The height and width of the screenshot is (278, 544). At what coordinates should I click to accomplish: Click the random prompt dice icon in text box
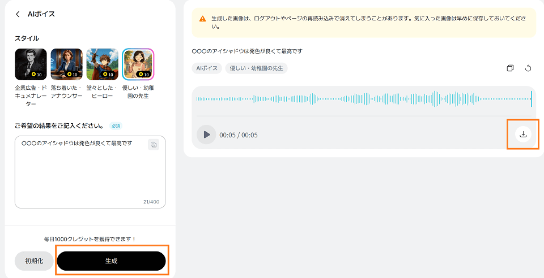click(x=154, y=145)
